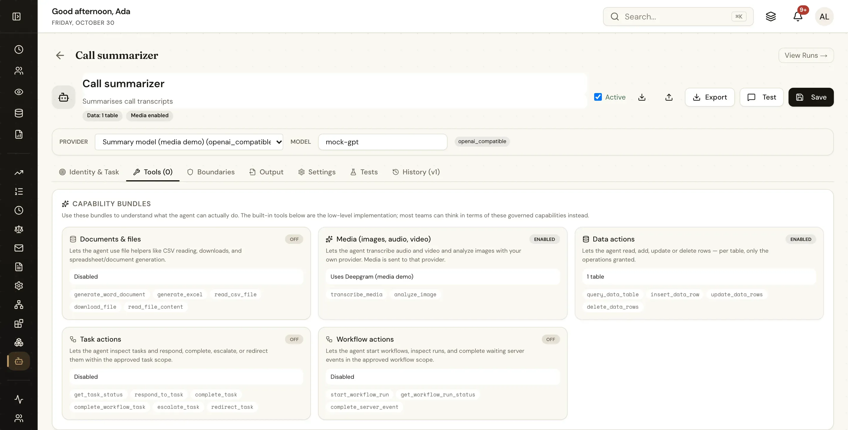Switch to Identity & Task tab
848x430 pixels.
click(89, 172)
